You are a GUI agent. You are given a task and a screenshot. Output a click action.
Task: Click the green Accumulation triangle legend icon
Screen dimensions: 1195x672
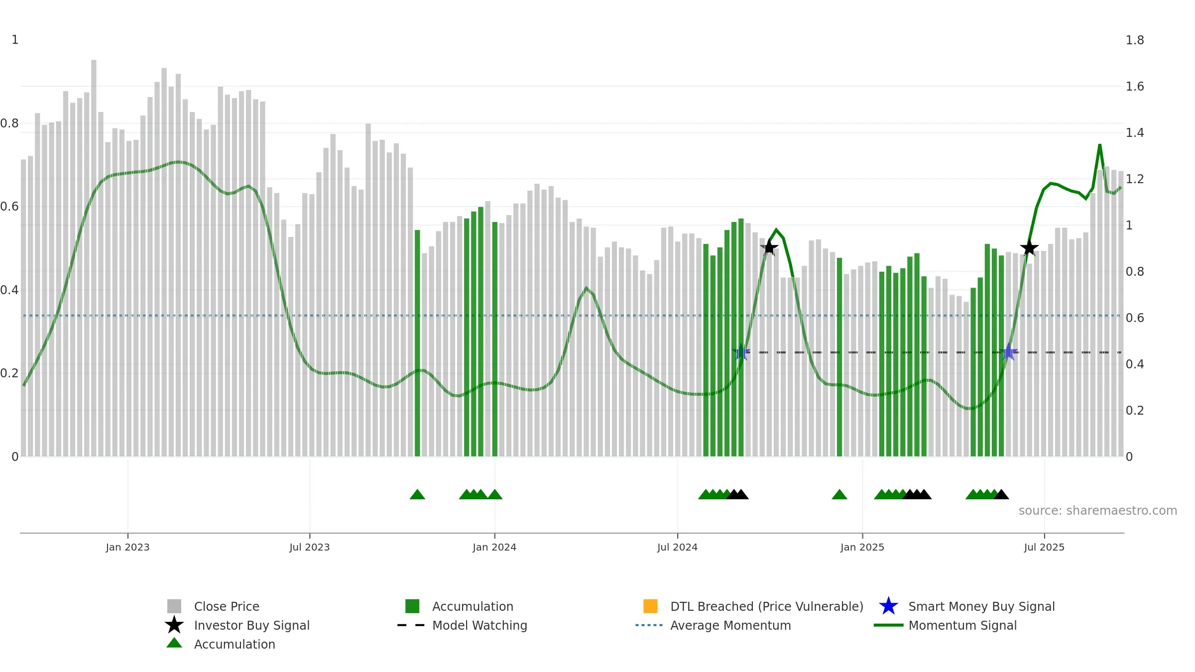click(x=174, y=643)
